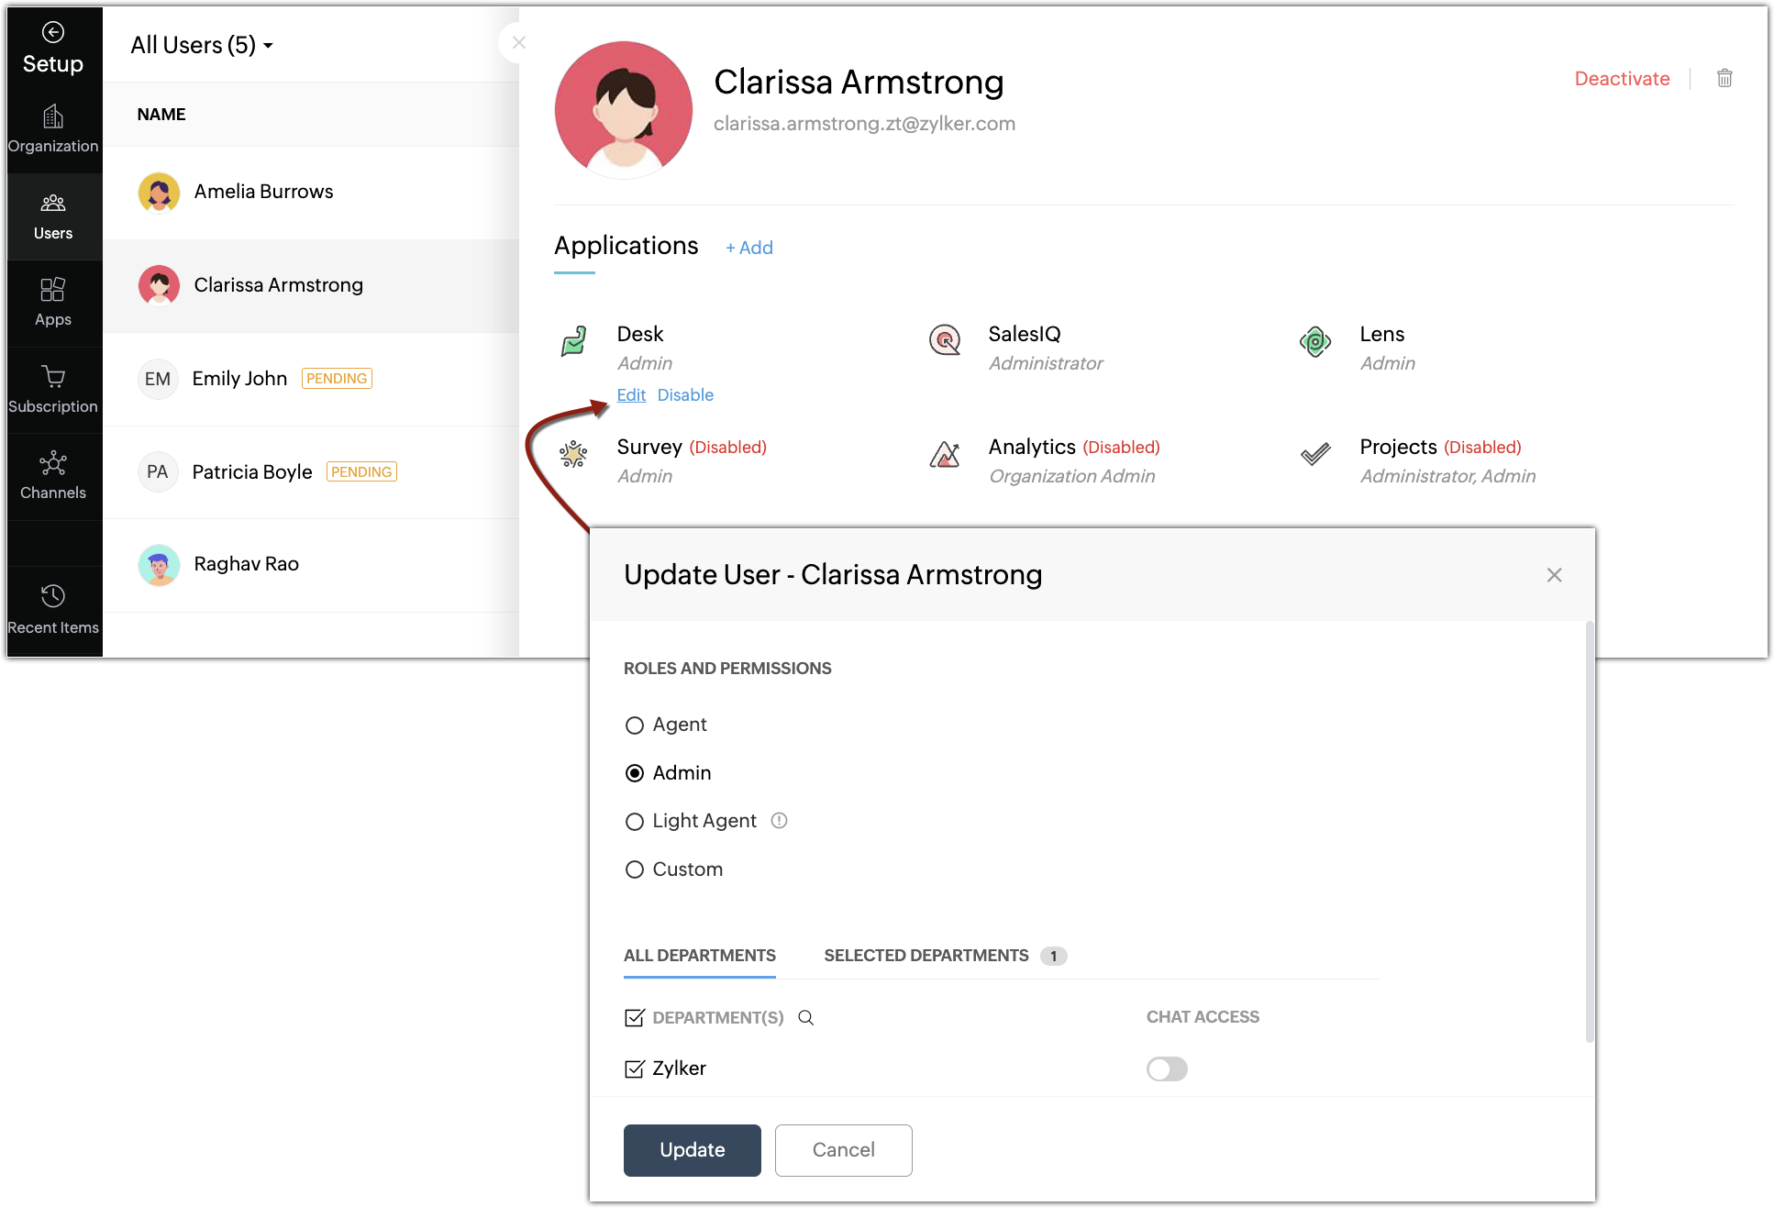Go to Subscription cart icon
Image resolution: width=1774 pixels, height=1218 pixels.
coord(53,377)
